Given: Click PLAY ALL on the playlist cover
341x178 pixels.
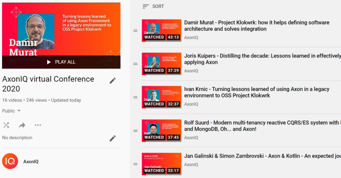Looking at the screenshot, I should click(x=61, y=62).
